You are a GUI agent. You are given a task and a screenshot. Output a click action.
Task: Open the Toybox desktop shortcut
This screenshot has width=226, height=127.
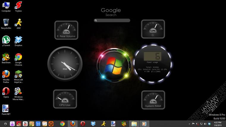[x=18, y=7]
